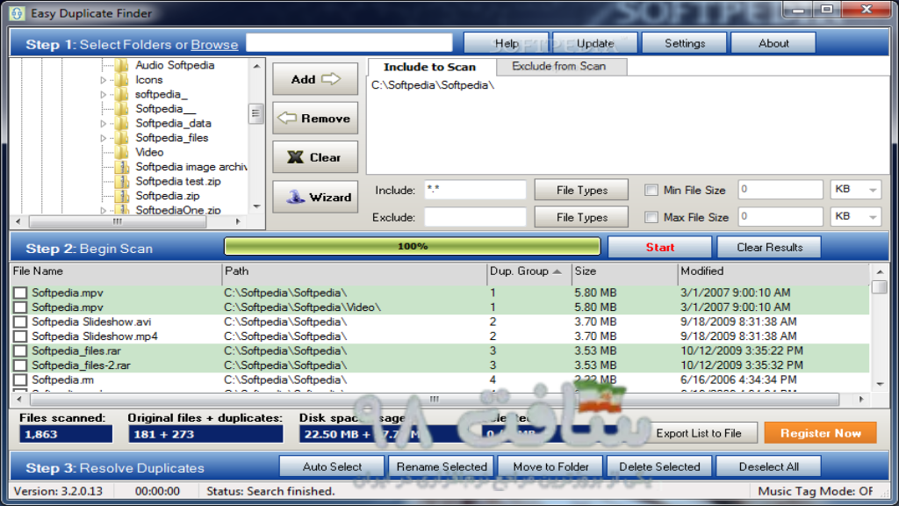Check the Softpedia_files.rar checkbox
The height and width of the screenshot is (506, 899).
coord(20,351)
